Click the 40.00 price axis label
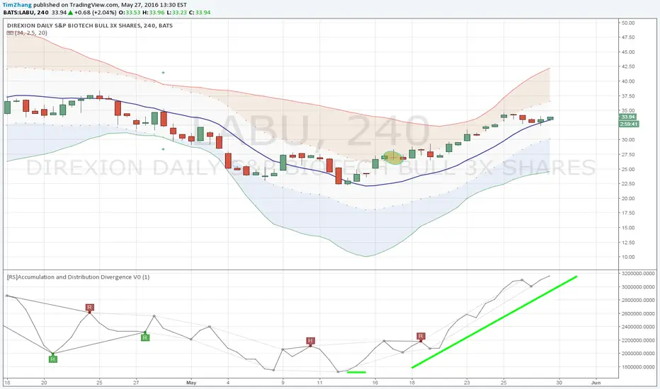This screenshot has height=389, width=660. click(627, 81)
